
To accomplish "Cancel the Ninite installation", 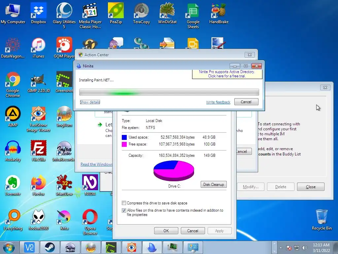I will point(246,102).
